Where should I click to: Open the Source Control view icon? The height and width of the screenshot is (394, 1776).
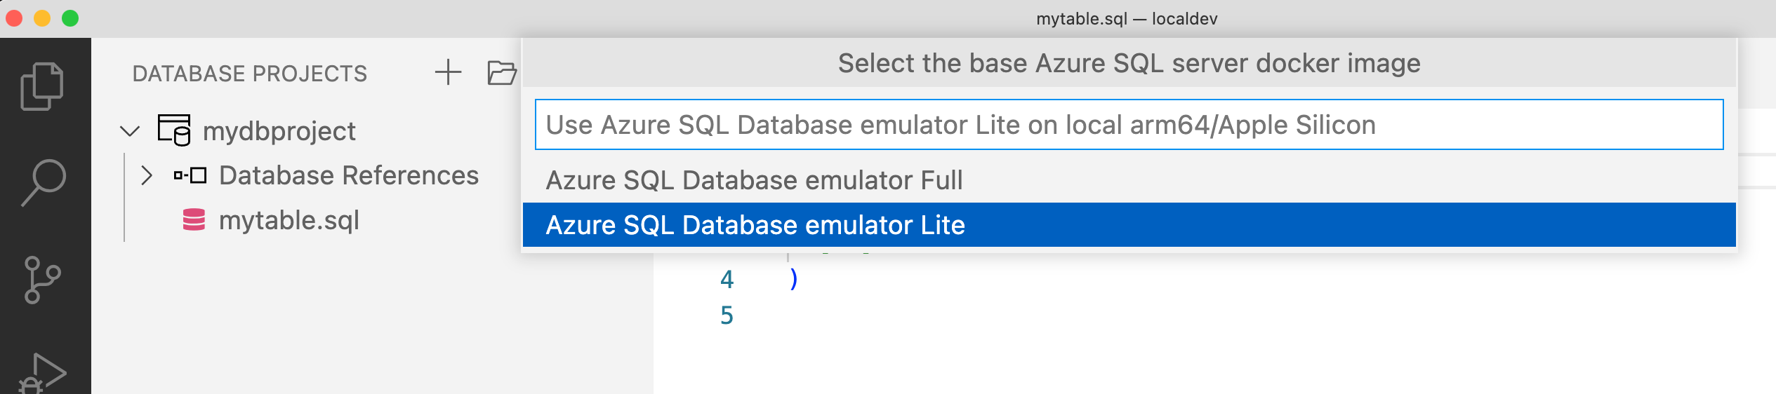pyautogui.click(x=42, y=280)
